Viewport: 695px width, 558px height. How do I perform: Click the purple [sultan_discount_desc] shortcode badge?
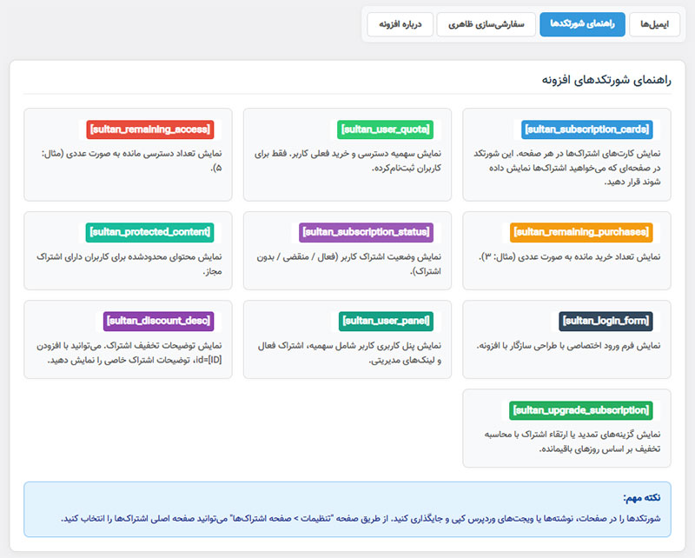click(158, 322)
